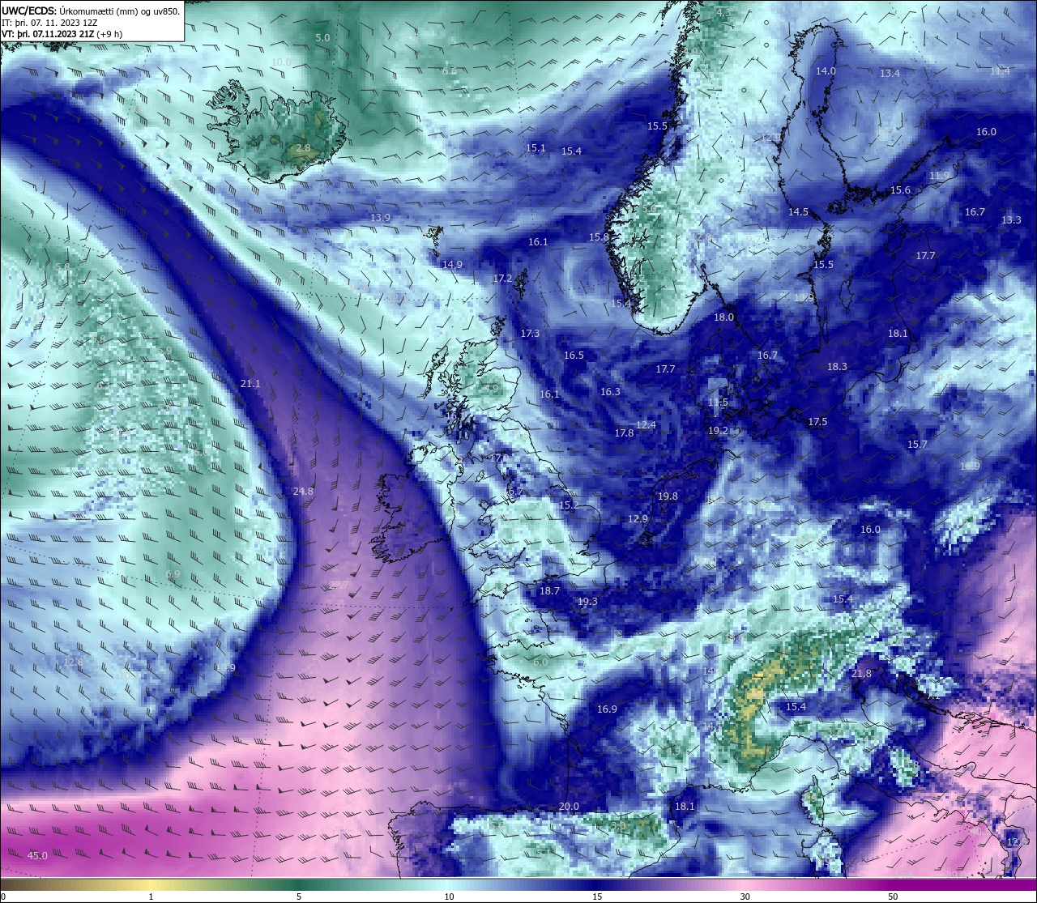Select the 12.5 value at bottom right

[1018, 841]
